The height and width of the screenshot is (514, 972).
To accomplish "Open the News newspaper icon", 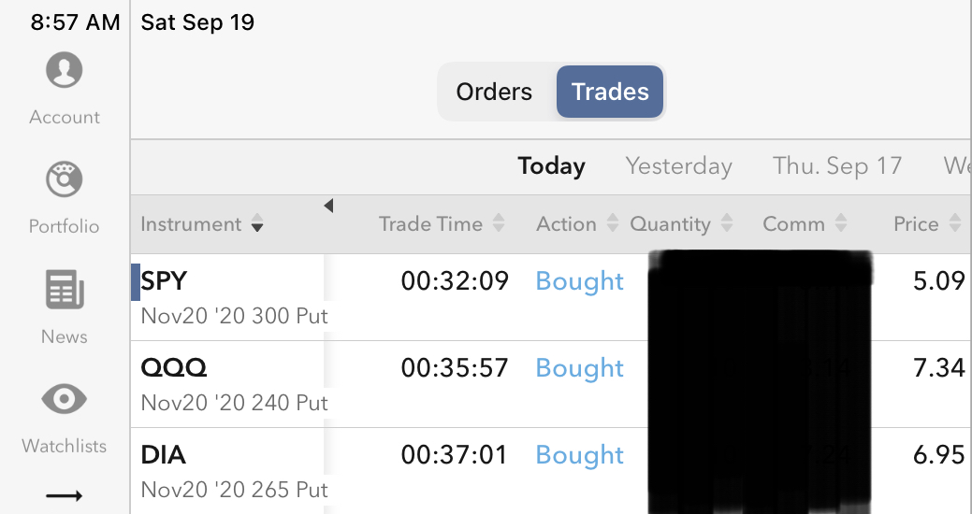I will 64,290.
